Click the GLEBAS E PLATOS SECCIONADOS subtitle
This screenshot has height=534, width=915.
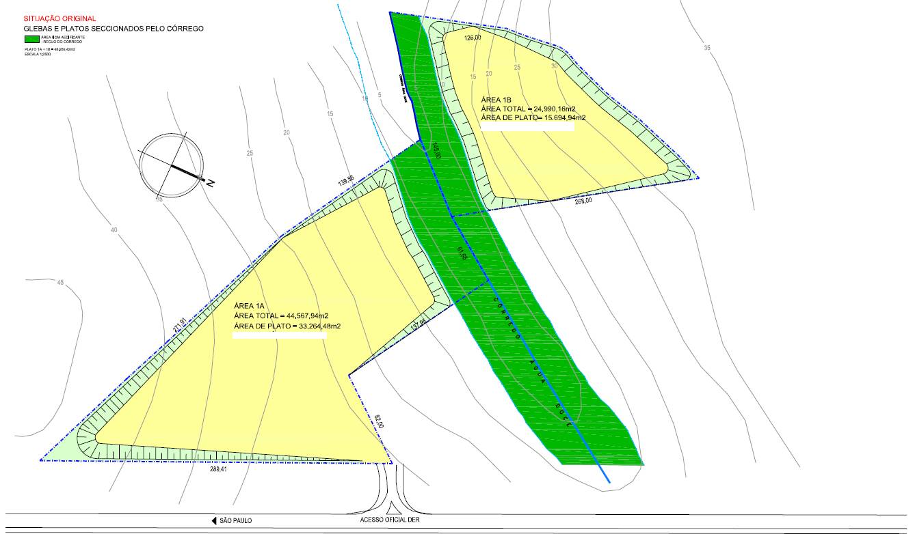(x=114, y=29)
